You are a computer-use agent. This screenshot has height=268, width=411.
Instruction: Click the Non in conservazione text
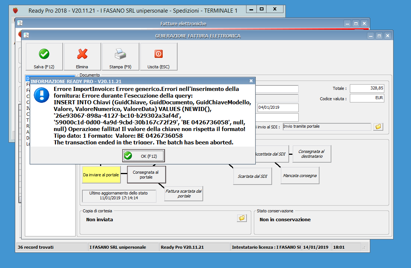[x=285, y=220]
